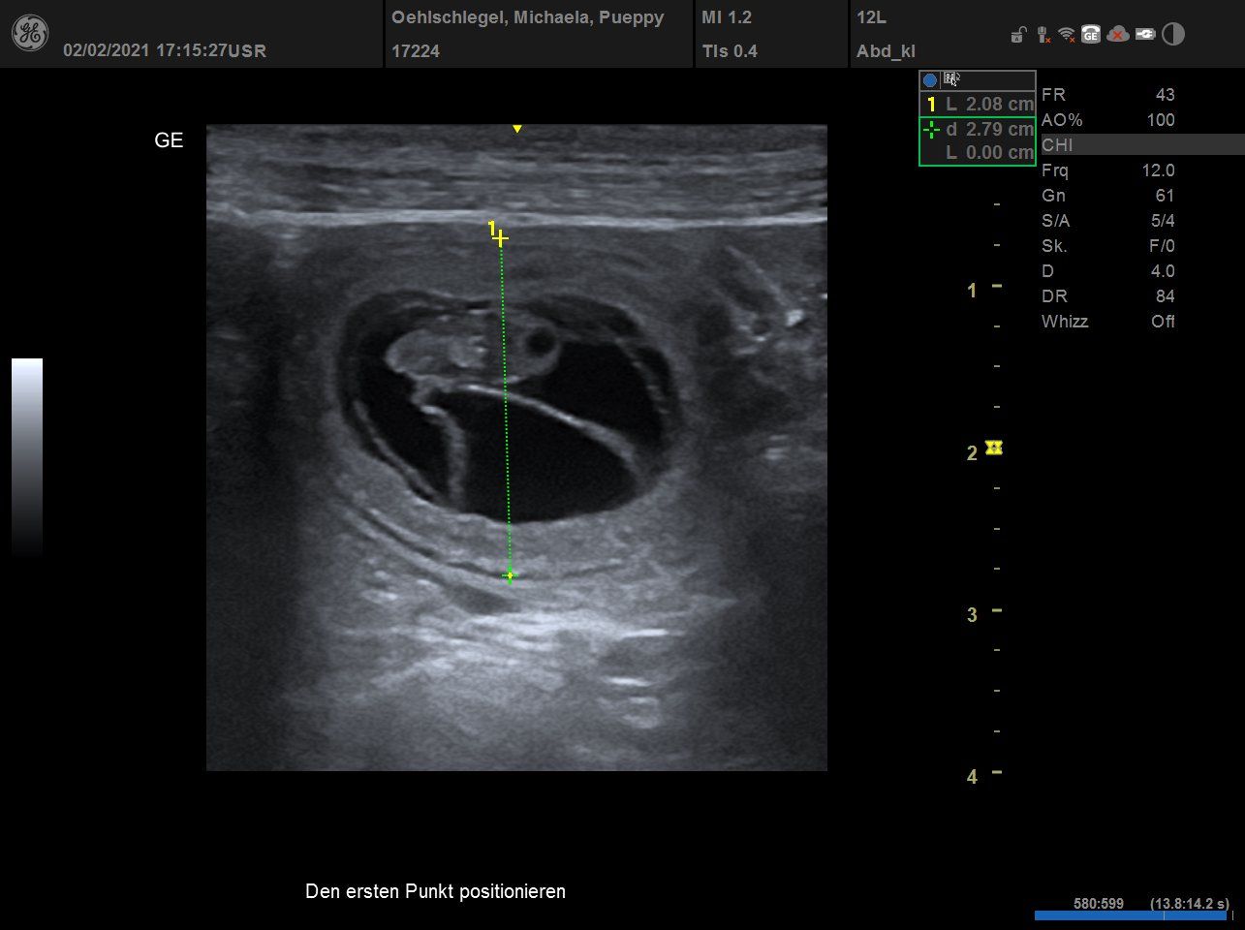The width and height of the screenshot is (1245, 930).
Task: Click the battery power plug icon
Action: pyautogui.click(x=1145, y=35)
